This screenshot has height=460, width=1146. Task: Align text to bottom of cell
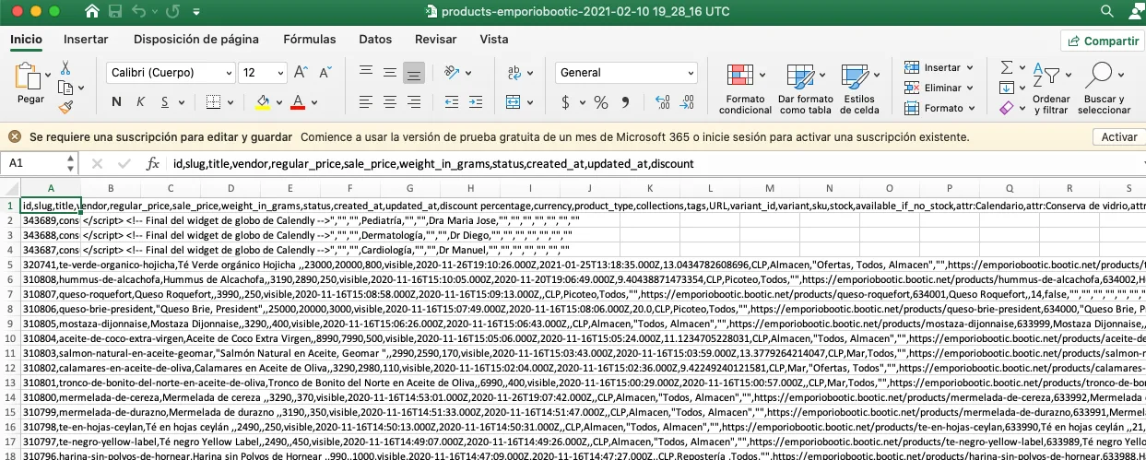[414, 73]
